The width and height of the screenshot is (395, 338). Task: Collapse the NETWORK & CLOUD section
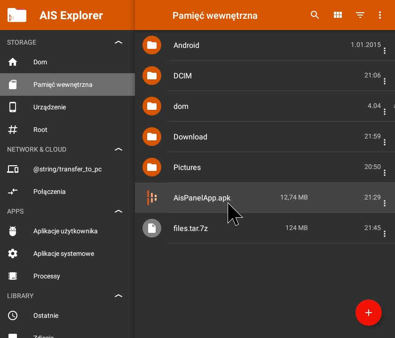click(x=118, y=149)
